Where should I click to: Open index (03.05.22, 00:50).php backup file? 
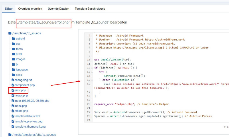click(32, 100)
